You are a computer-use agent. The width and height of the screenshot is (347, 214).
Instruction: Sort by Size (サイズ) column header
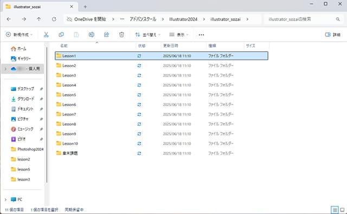coord(250,46)
